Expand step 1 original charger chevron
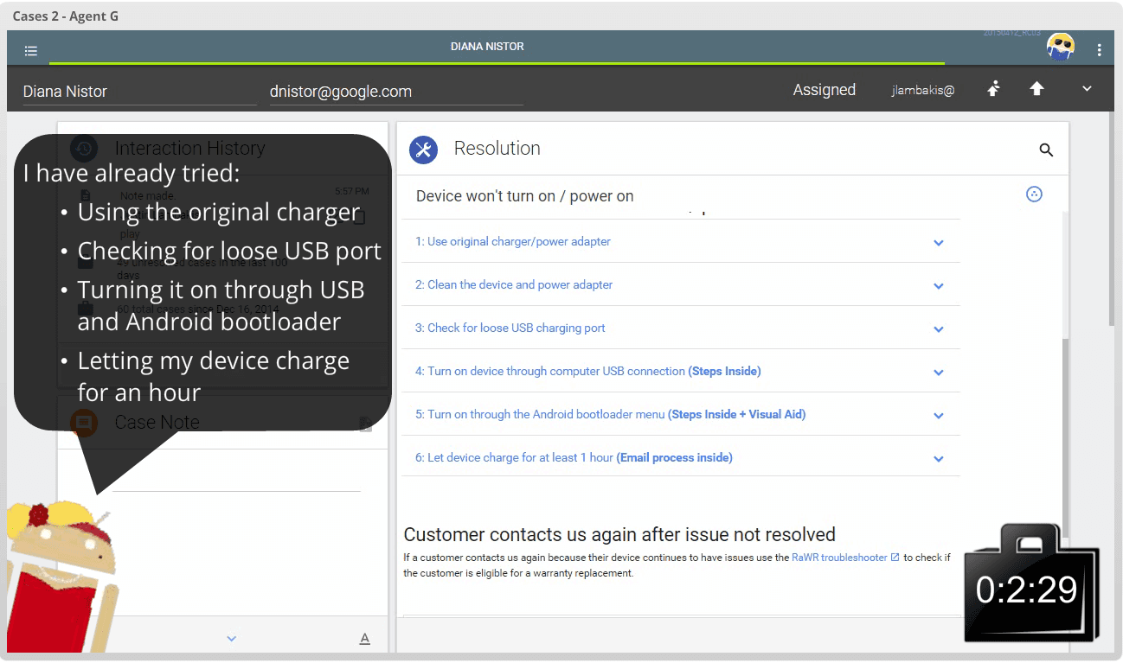The height and width of the screenshot is (663, 1123). [x=939, y=243]
